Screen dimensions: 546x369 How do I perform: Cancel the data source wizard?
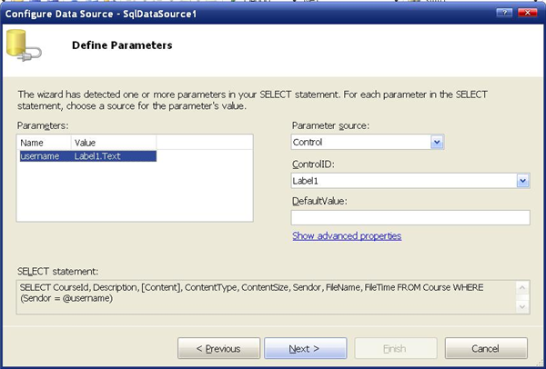click(486, 348)
